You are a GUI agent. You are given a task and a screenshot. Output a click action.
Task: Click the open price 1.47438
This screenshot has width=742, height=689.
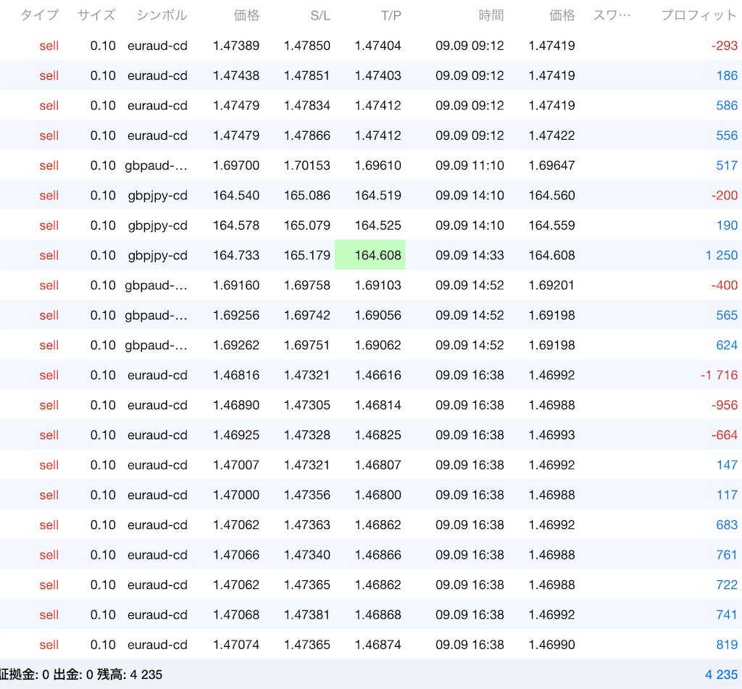coord(236,75)
